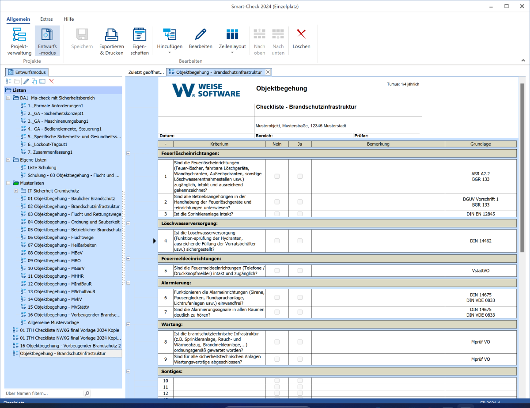Click the IT Sicherheit Grundschutz folder icon

click(24, 191)
